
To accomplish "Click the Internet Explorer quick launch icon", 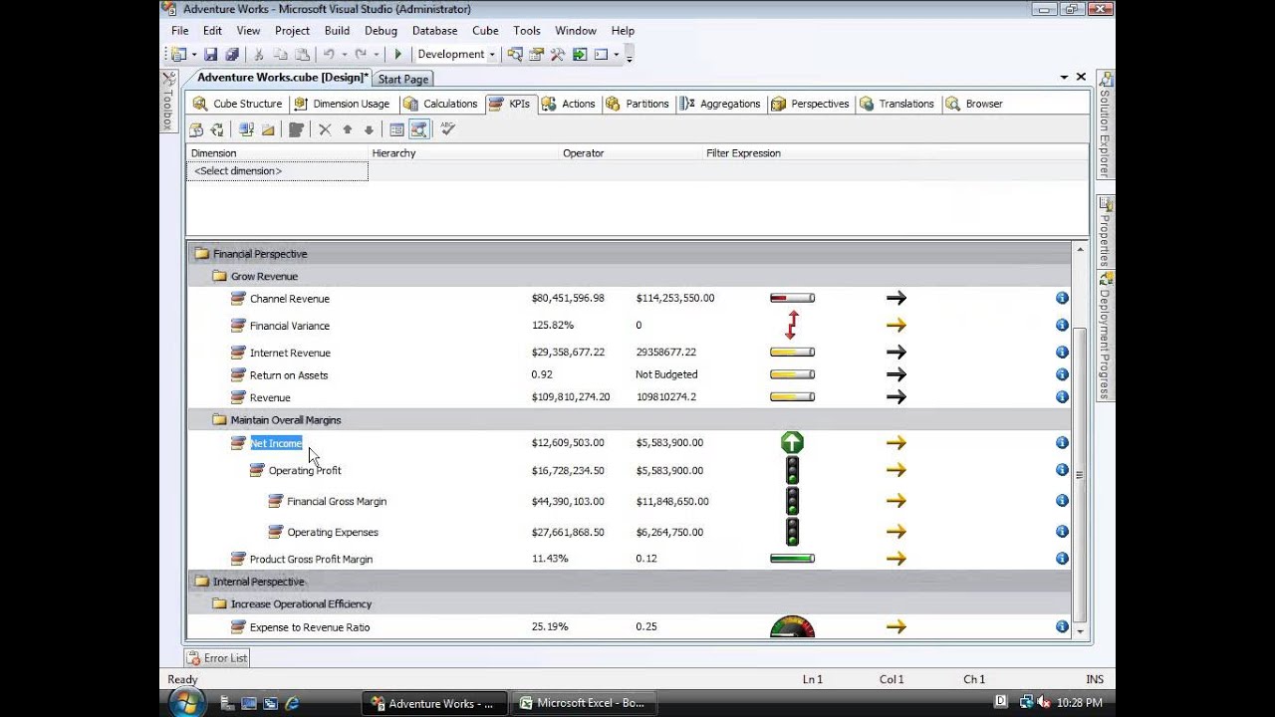I will coord(292,703).
